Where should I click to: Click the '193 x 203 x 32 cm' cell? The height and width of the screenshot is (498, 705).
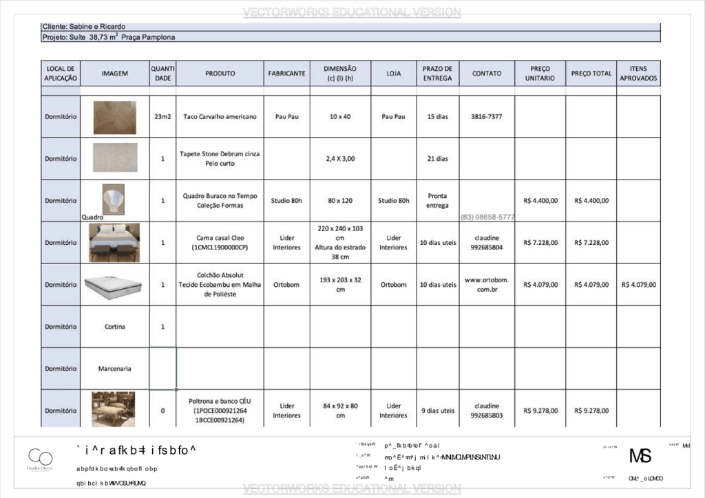[x=340, y=285]
